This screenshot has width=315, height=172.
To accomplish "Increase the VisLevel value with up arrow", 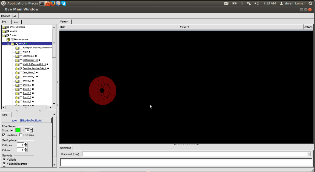I will point(26,149).
